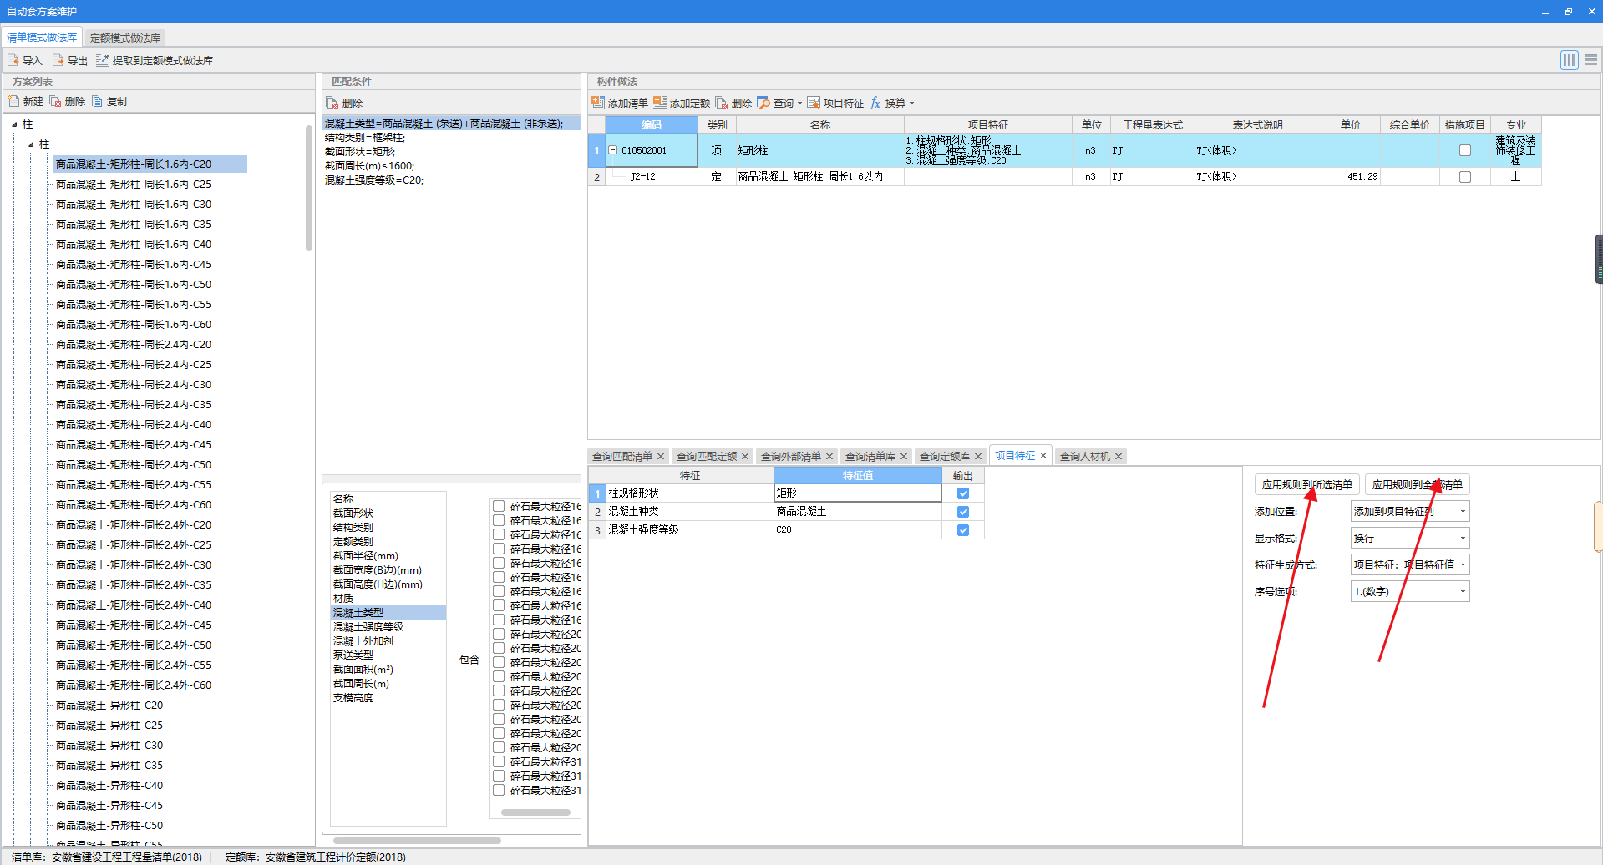Switch to 清单模式做法库 tab
1603x865 pixels.
click(42, 38)
